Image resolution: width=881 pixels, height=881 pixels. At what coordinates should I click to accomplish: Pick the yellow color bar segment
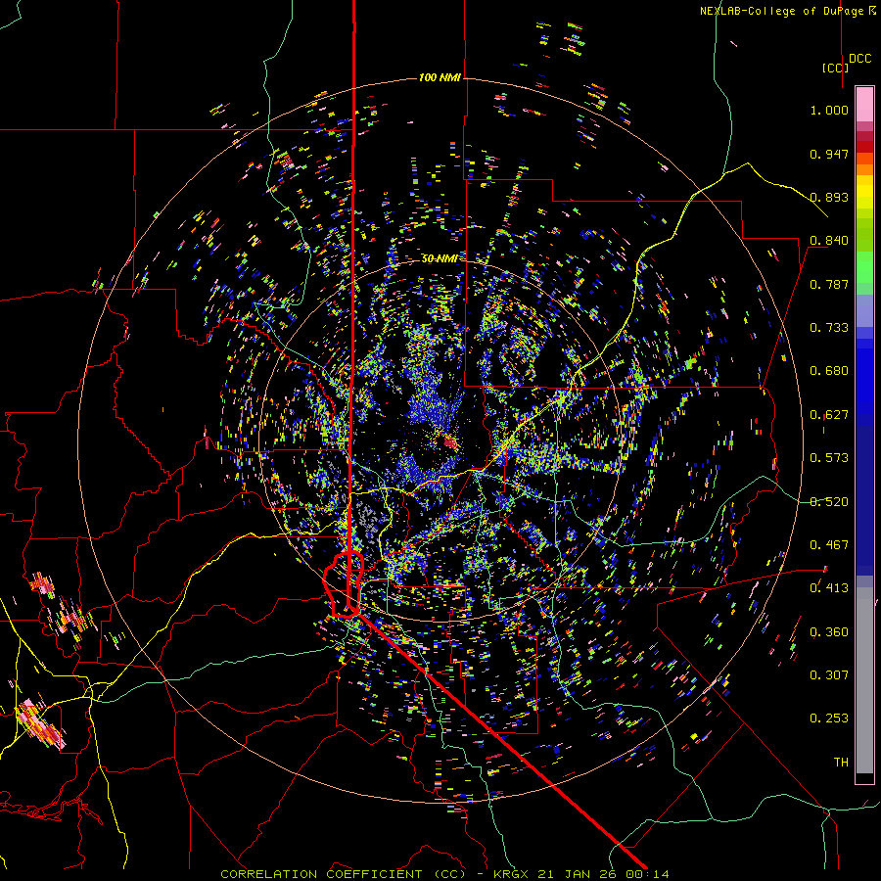864,192
